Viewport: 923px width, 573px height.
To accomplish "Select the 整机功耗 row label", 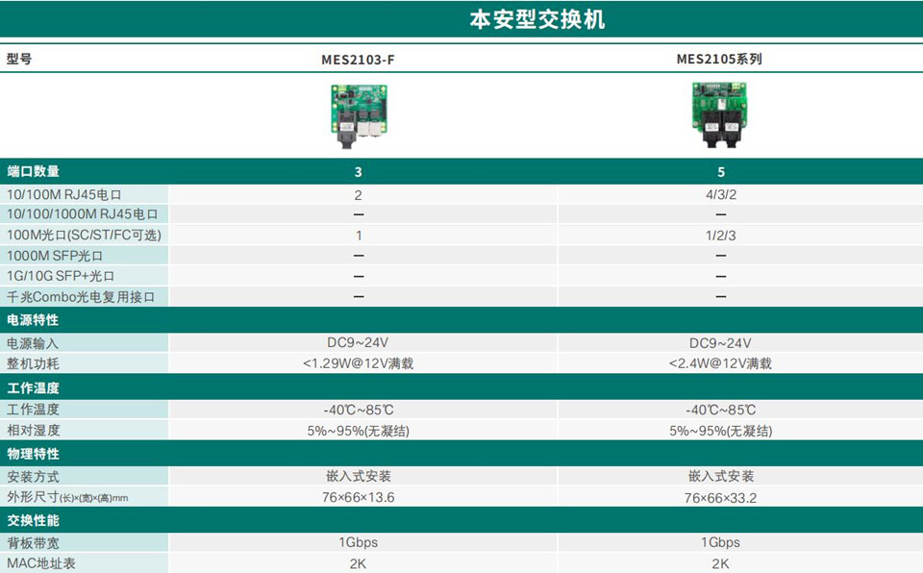I will click(33, 363).
